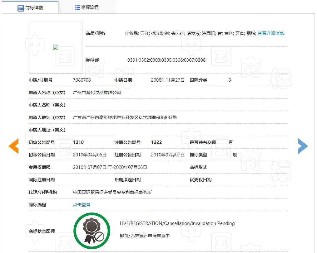Select the exclusive right period date range
The image size is (317, 253).
(x=110, y=167)
